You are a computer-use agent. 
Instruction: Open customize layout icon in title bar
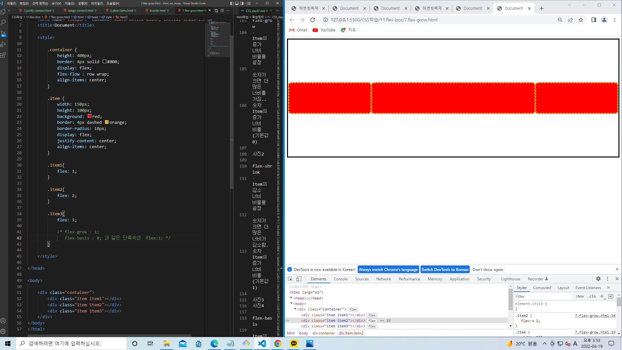coord(249,3)
